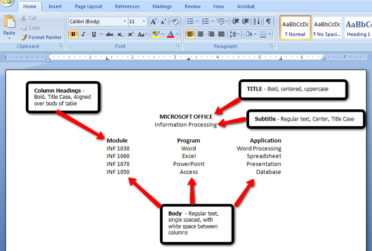The height and width of the screenshot is (251, 372).
Task: Click the Grow Font icon
Action: pos(153,22)
